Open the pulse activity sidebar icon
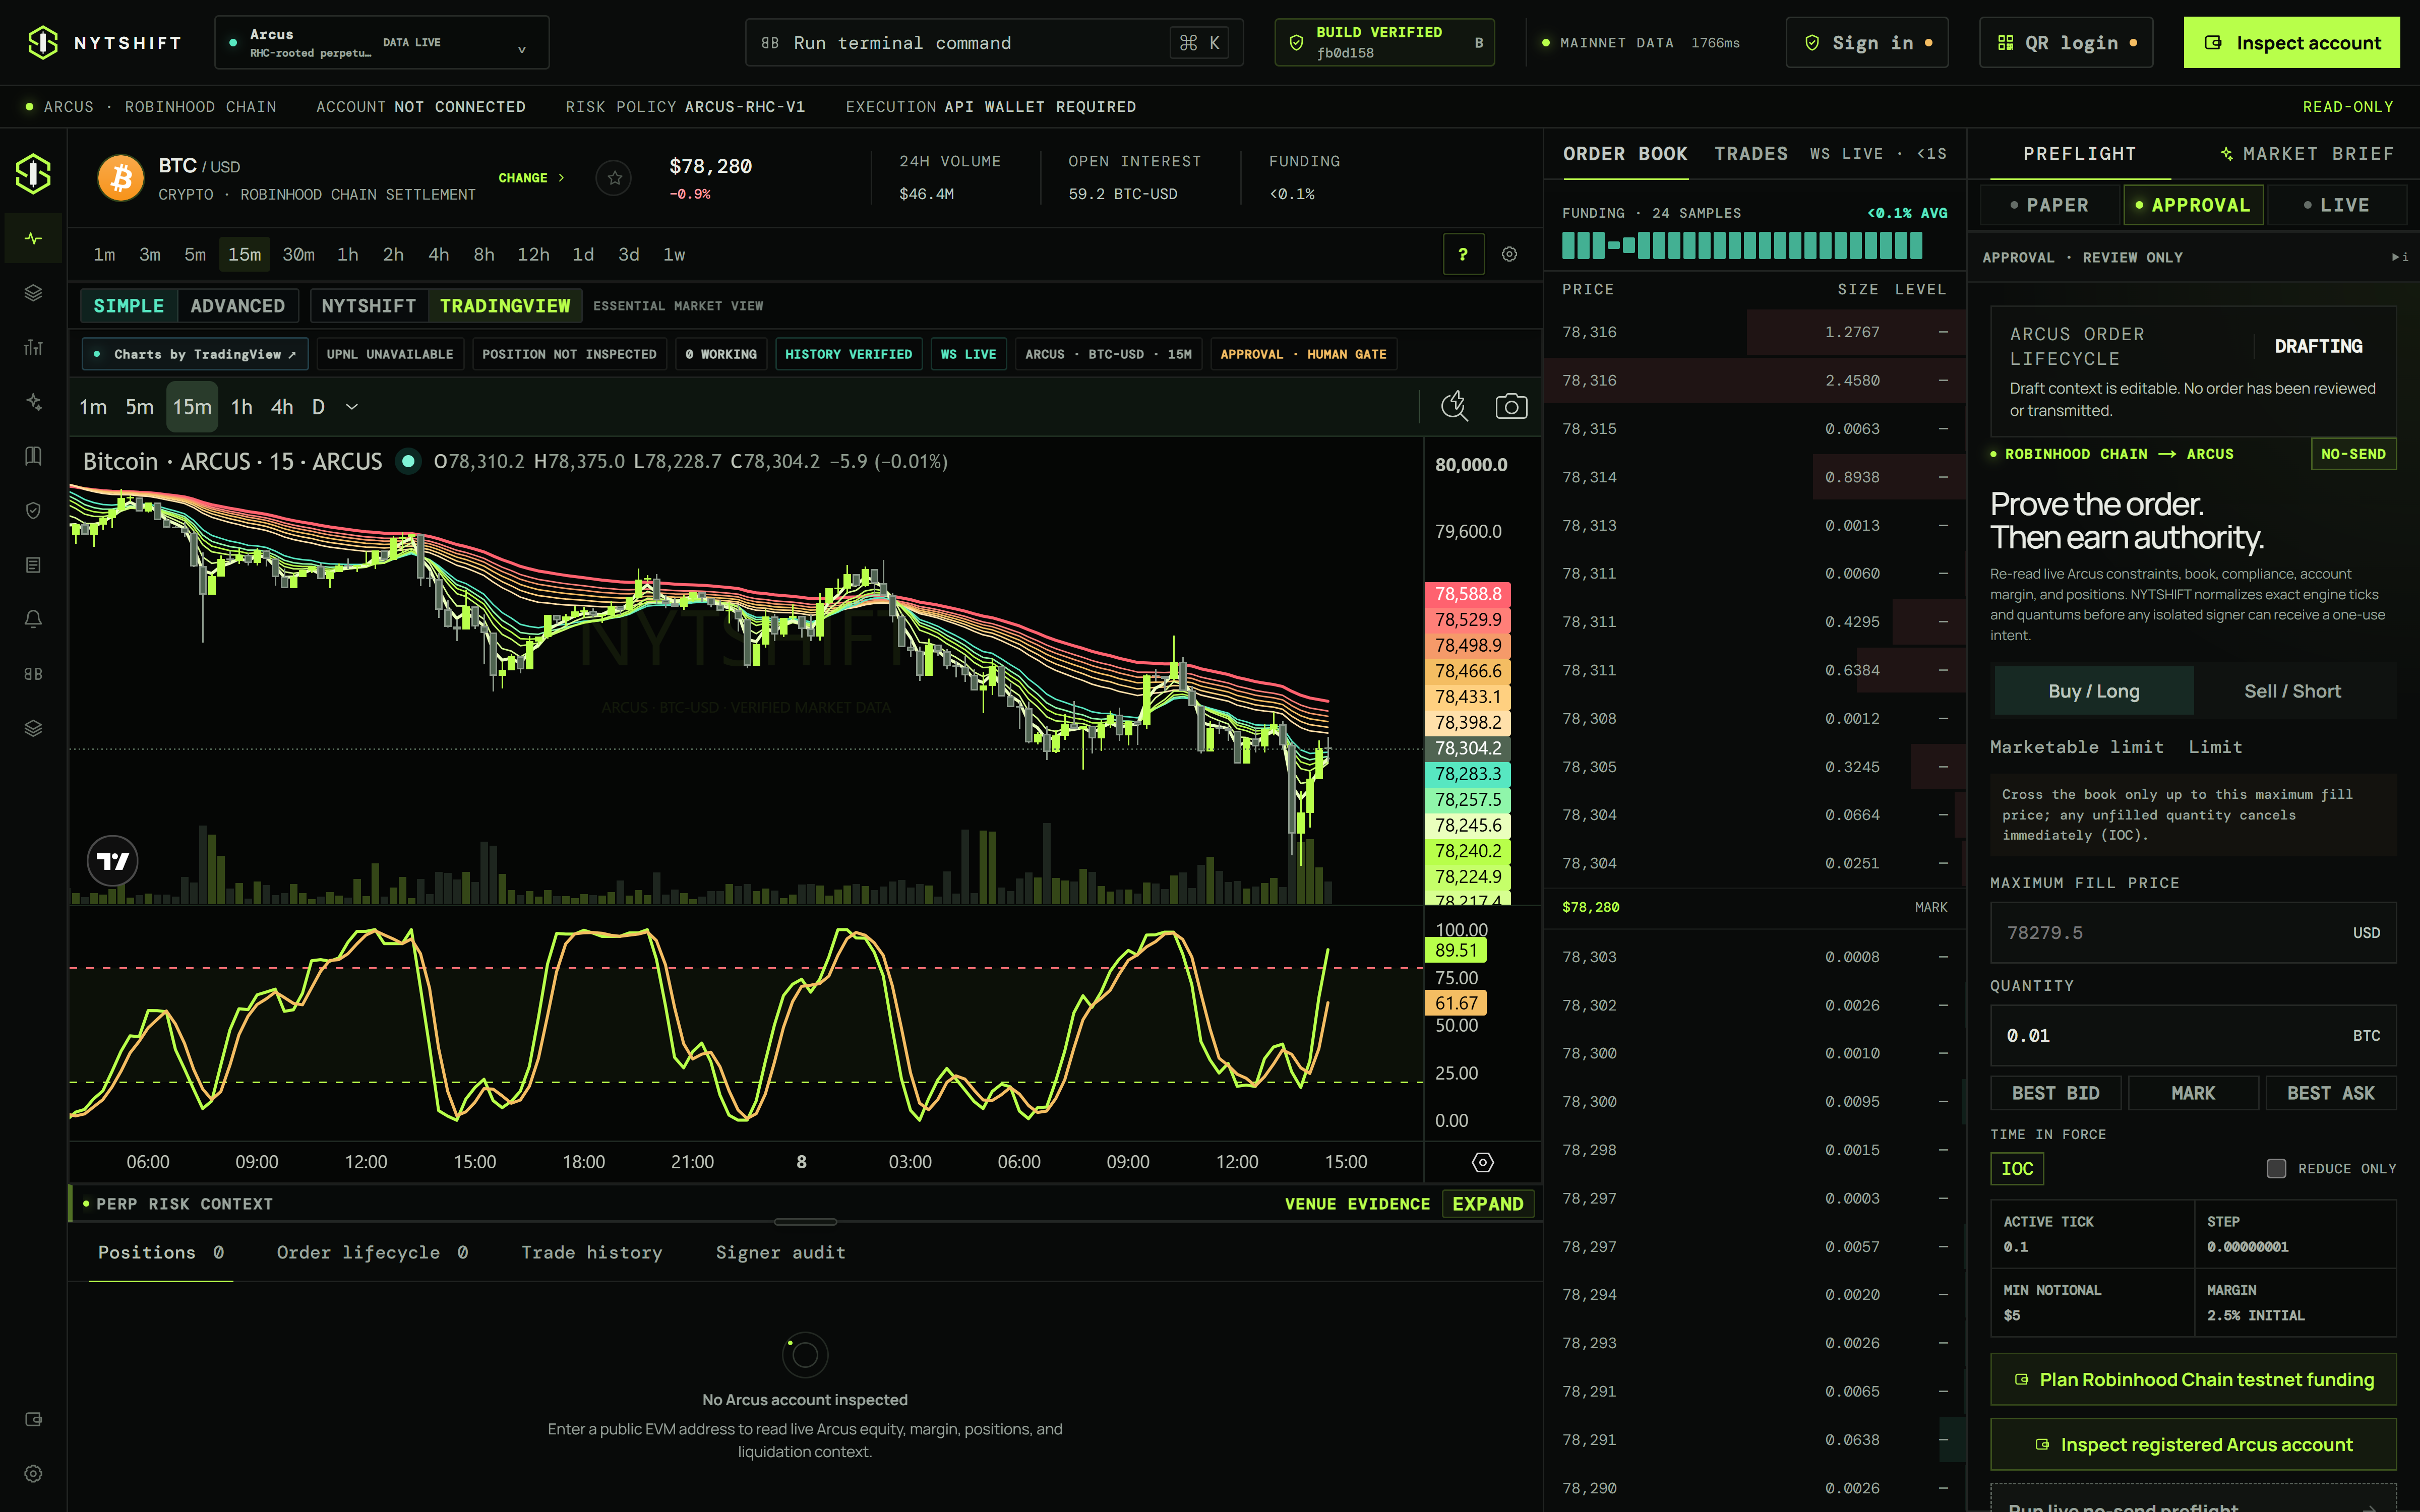Image resolution: width=2420 pixels, height=1512 pixels. [33, 238]
